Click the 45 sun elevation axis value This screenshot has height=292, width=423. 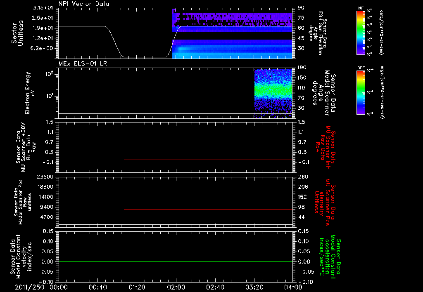[x=301, y=38]
